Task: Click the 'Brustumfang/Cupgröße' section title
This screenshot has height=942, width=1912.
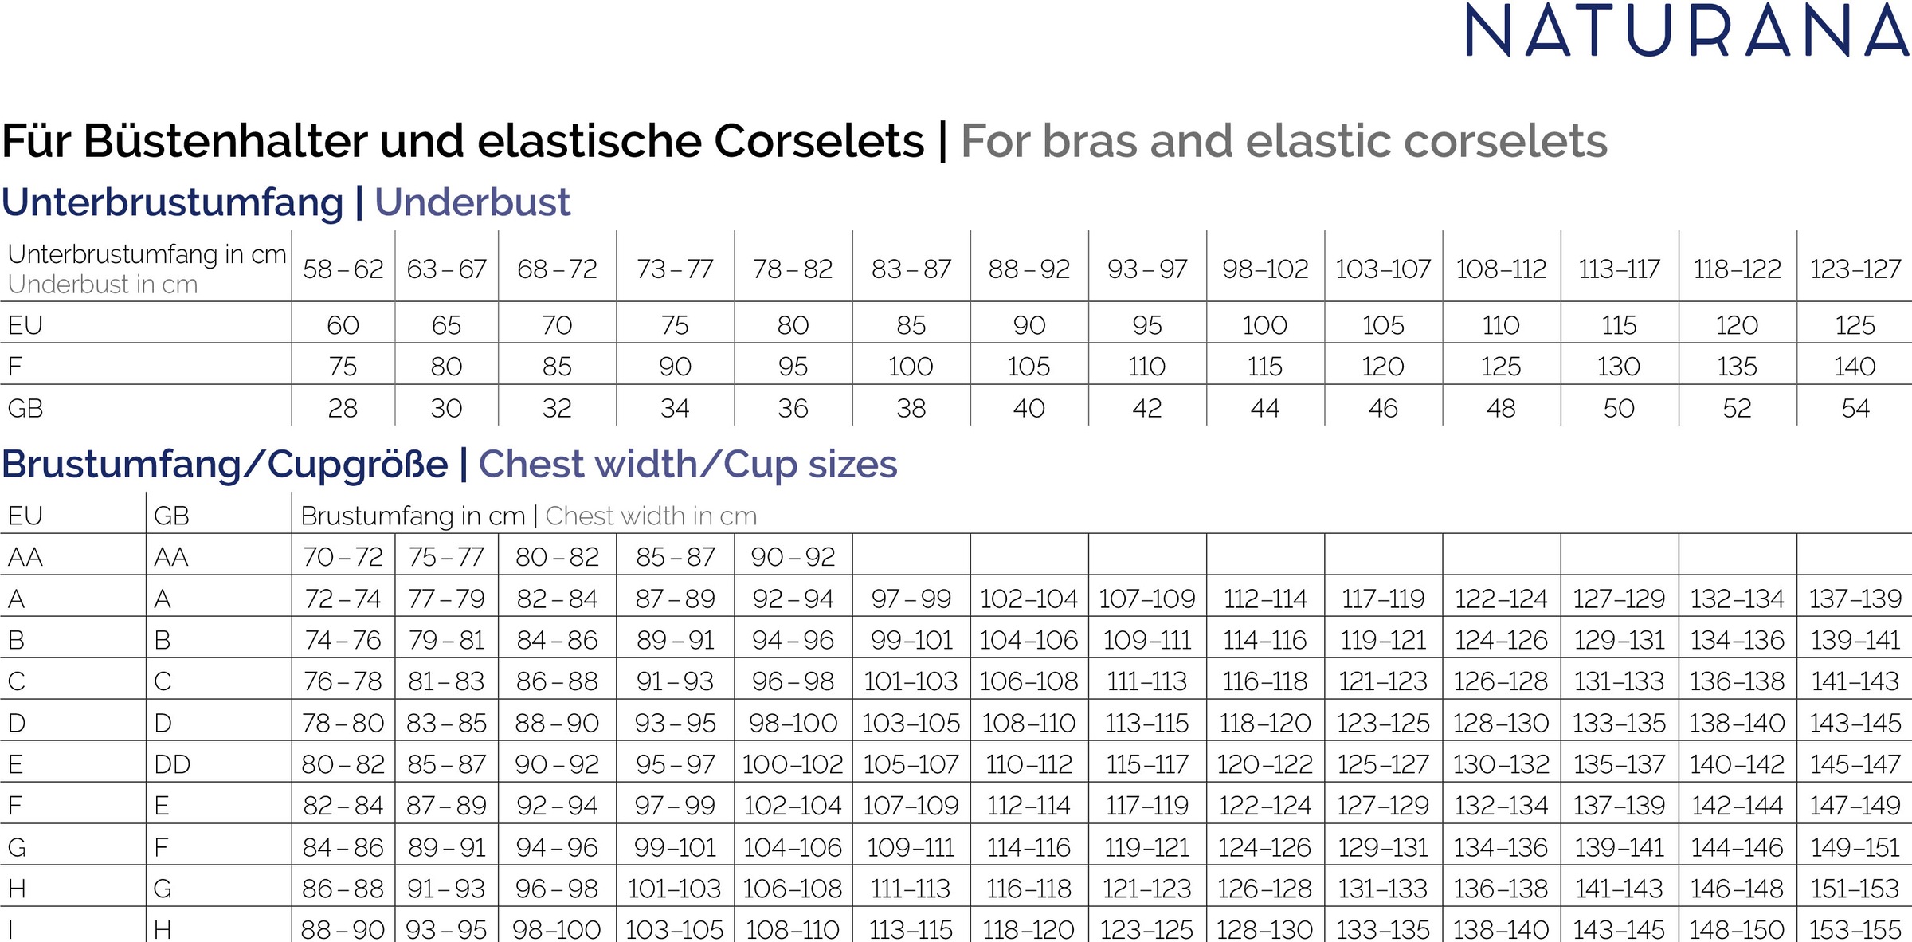Action: pyautogui.click(x=225, y=465)
